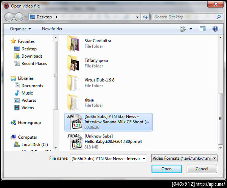This screenshot has height=188, width=227.
Task: Click the Downloads folder icon in sidebar
Action: pyautogui.click(x=17, y=56)
